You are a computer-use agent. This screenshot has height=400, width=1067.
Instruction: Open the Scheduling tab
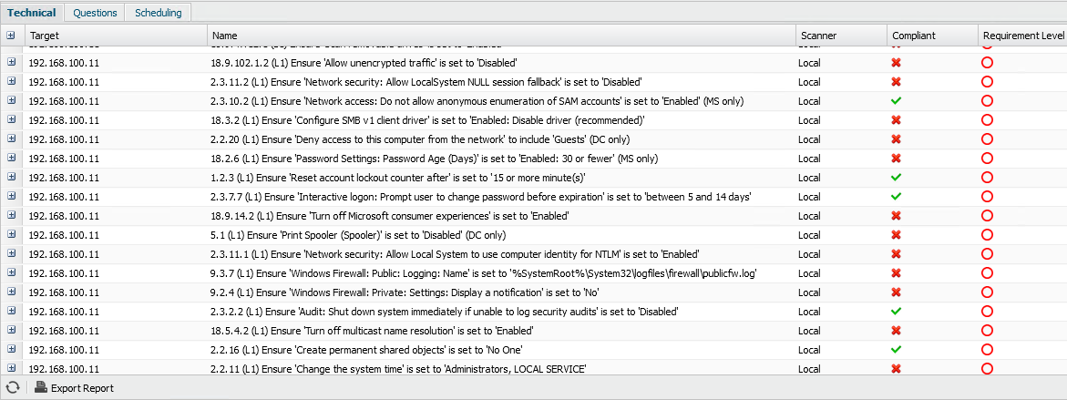pos(158,13)
